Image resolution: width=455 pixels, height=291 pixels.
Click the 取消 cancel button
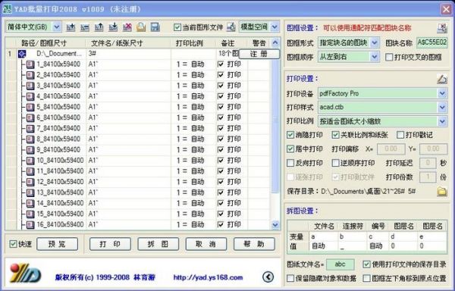coord(206,244)
